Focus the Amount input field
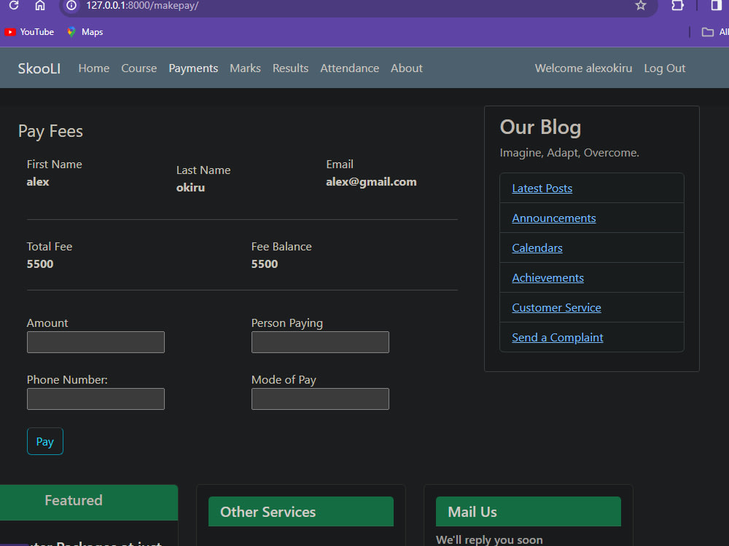729x546 pixels. coord(95,342)
